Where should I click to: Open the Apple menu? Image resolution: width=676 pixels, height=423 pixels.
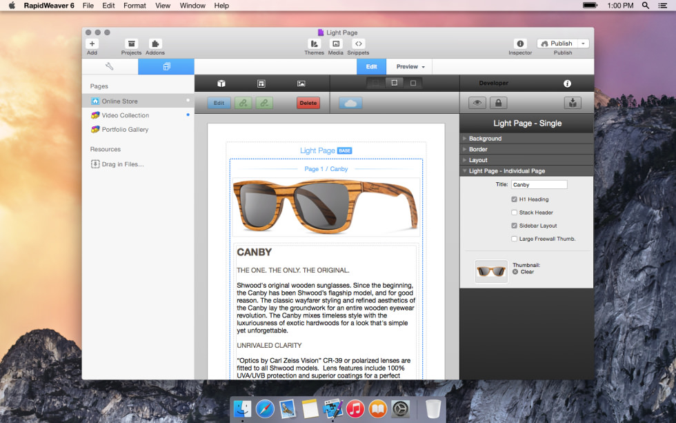[x=12, y=6]
